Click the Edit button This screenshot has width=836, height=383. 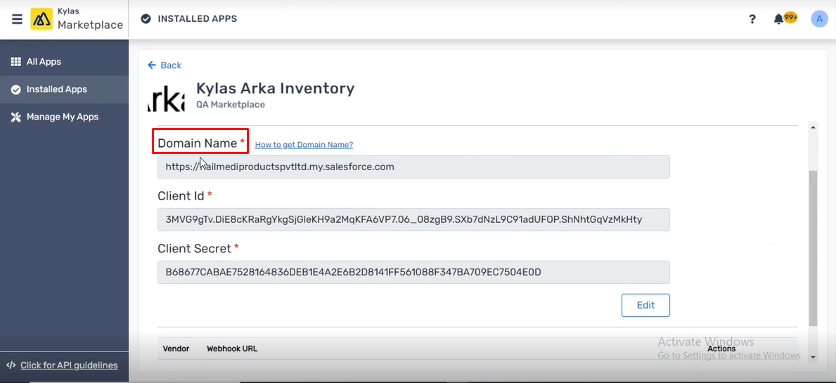[x=645, y=305]
